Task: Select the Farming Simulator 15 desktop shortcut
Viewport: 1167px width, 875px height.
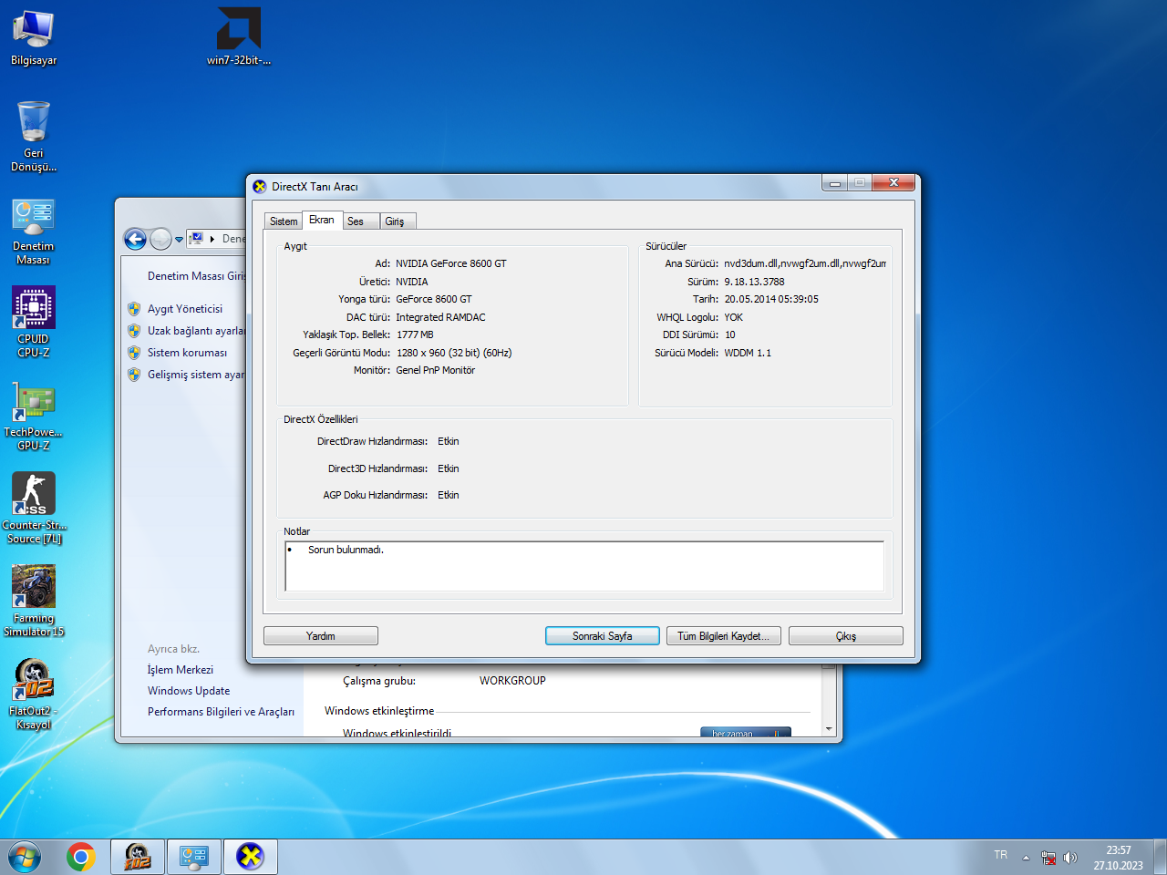Action: (34, 601)
